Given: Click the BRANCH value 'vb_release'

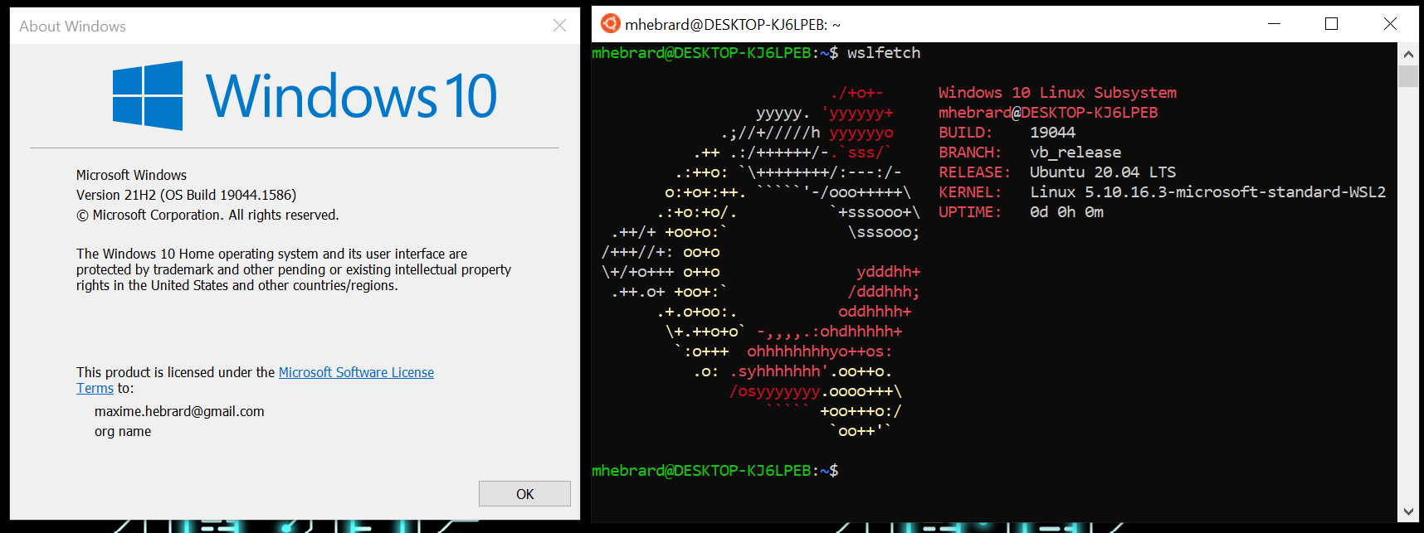Looking at the screenshot, I should (1075, 152).
